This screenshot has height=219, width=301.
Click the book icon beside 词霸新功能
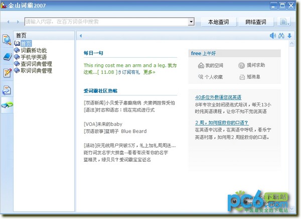17,50
